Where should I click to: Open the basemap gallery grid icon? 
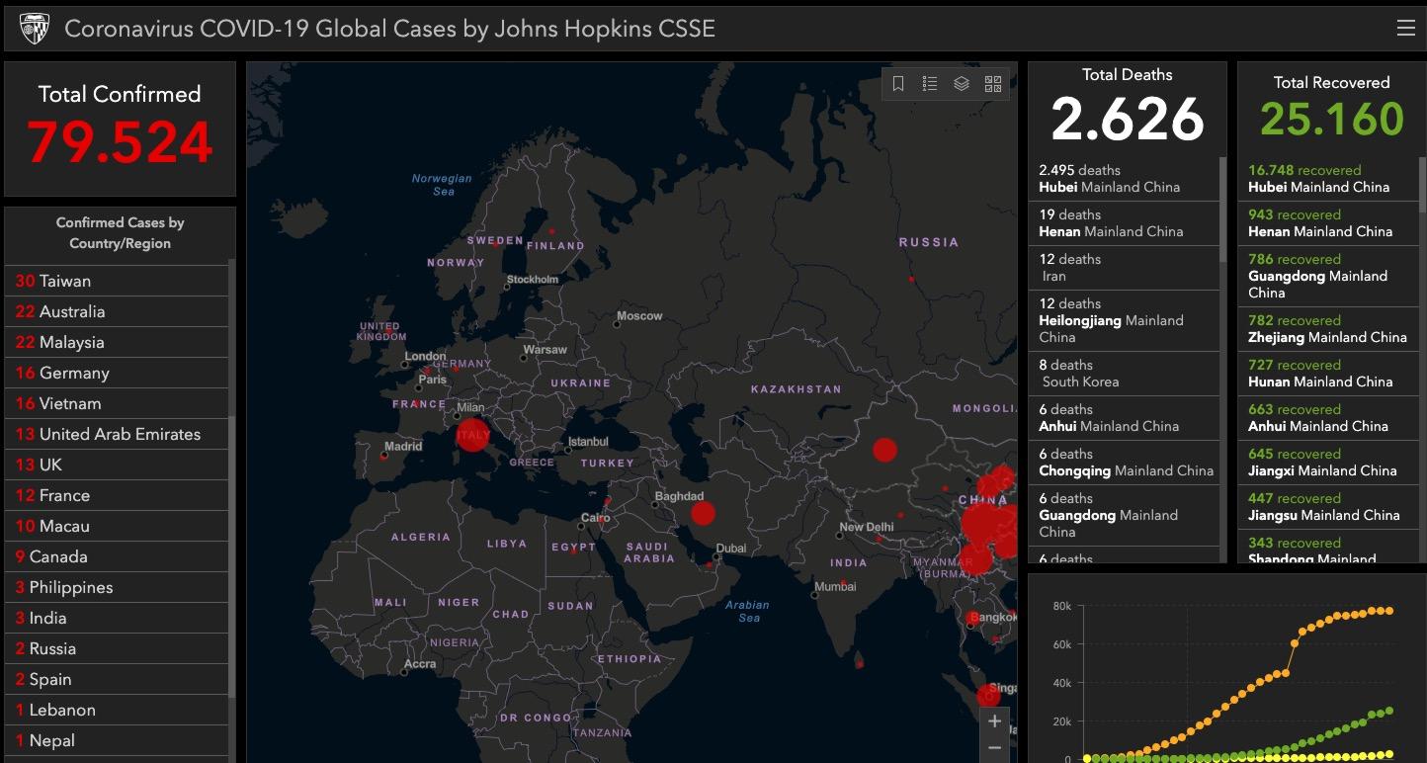pyautogui.click(x=993, y=84)
